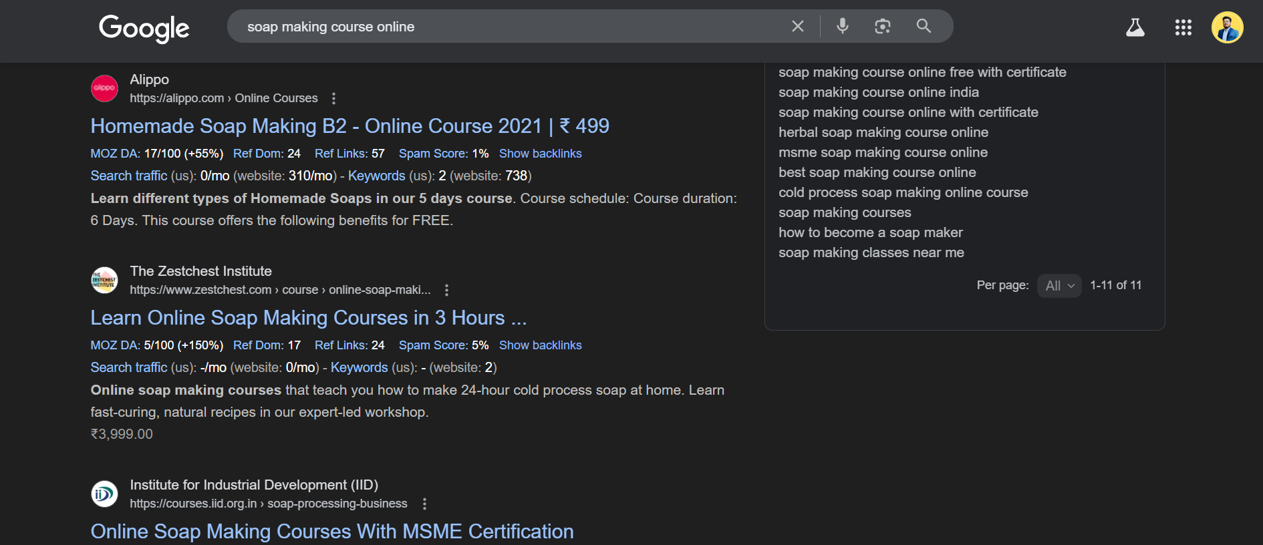Click the Google logo
1263x545 pixels.
click(144, 27)
